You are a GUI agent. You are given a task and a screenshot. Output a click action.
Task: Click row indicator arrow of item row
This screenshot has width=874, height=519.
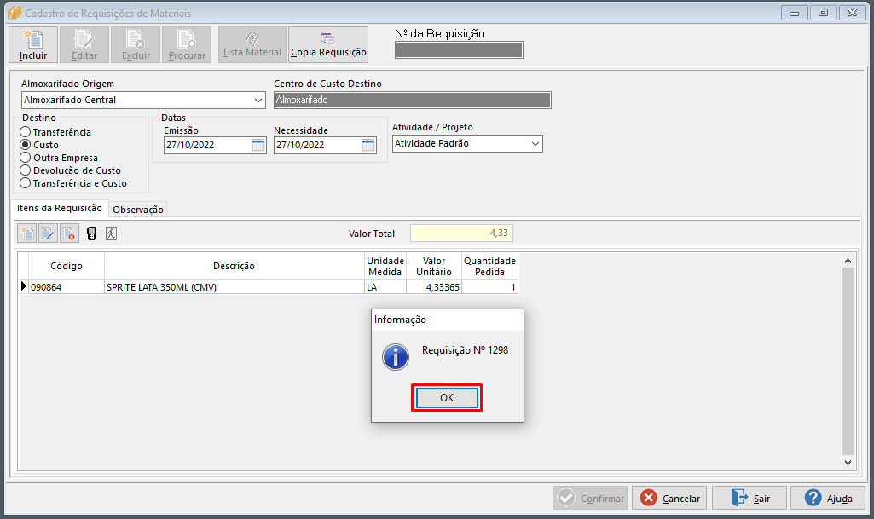(x=23, y=287)
